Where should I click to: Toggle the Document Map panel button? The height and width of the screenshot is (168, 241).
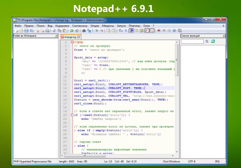click(x=141, y=31)
